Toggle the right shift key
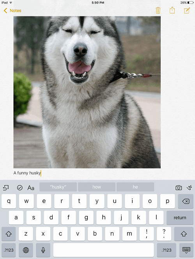195x259 pixels. [184, 234]
